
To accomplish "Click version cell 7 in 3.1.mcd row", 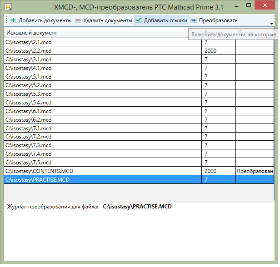I will click(x=219, y=59).
